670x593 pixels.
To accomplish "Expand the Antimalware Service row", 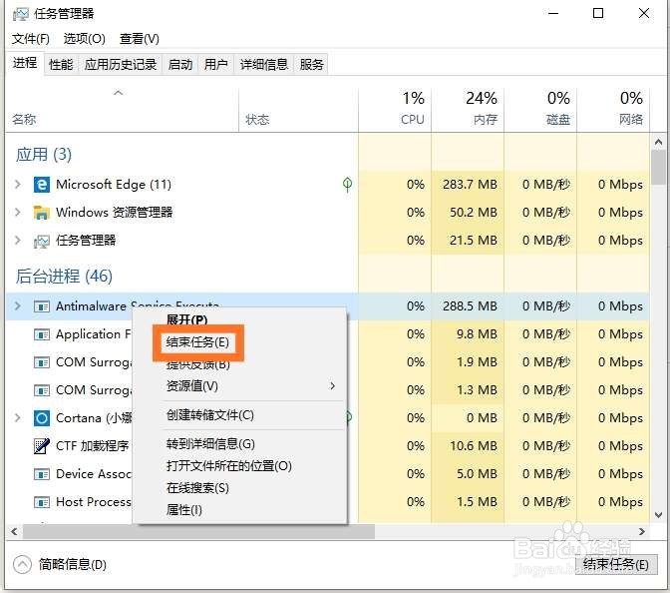I will click(18, 305).
